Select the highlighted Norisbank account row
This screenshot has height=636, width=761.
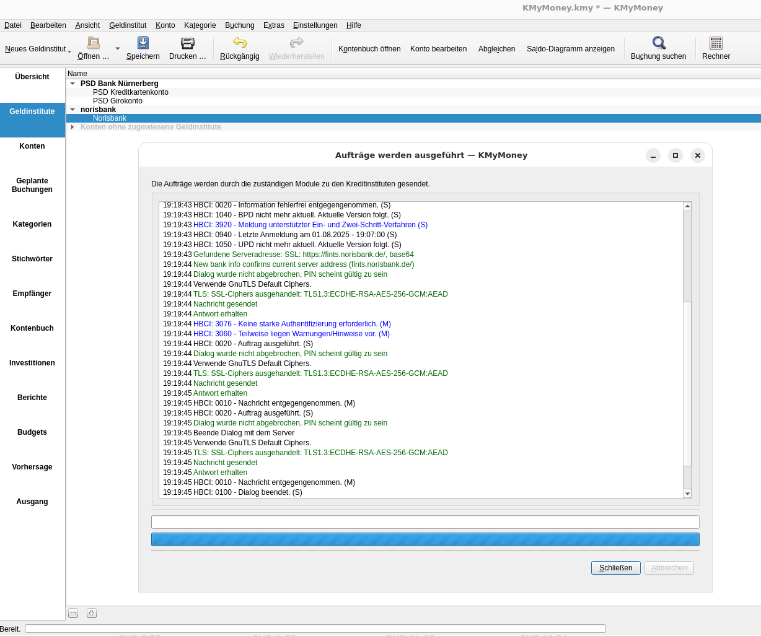point(413,118)
